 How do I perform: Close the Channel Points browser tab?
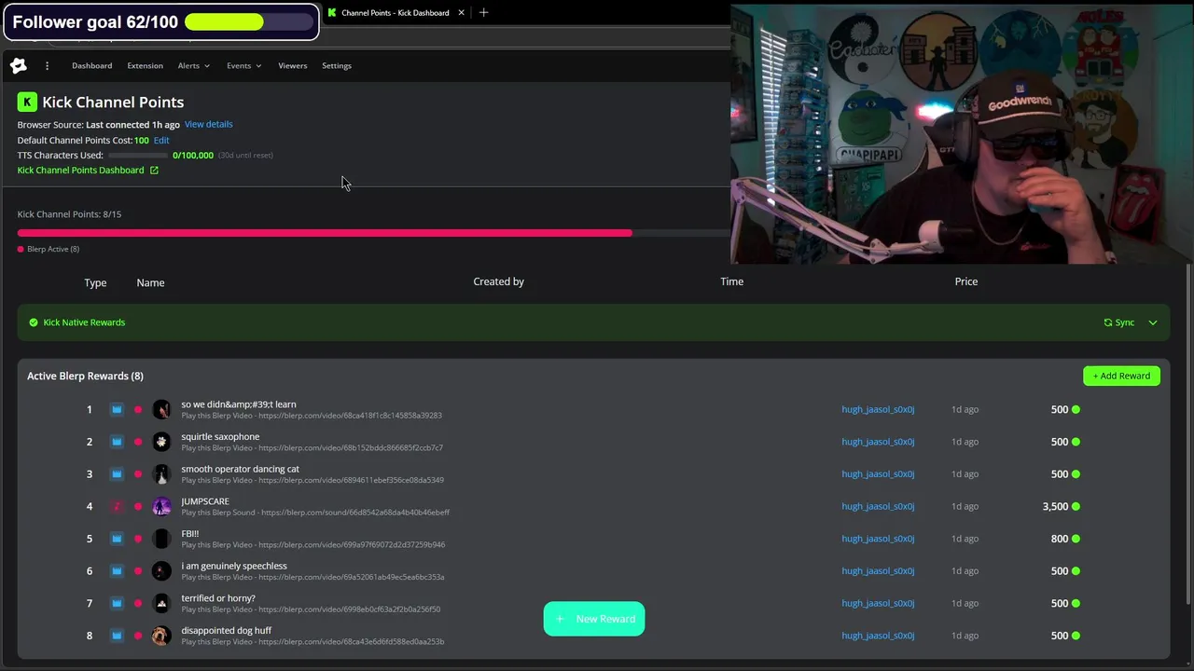(x=461, y=13)
